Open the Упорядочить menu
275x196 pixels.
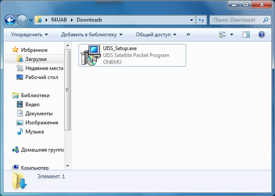coord(29,35)
